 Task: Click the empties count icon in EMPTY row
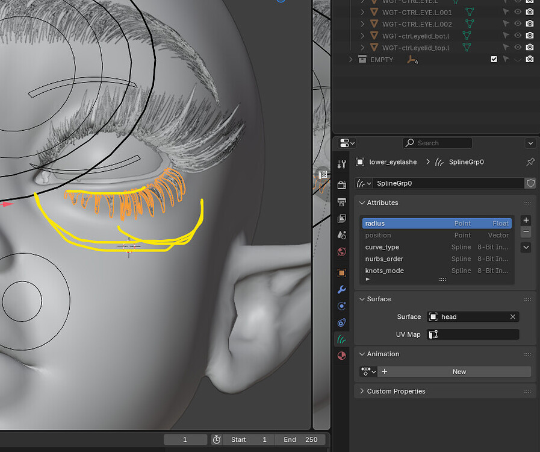(412, 60)
